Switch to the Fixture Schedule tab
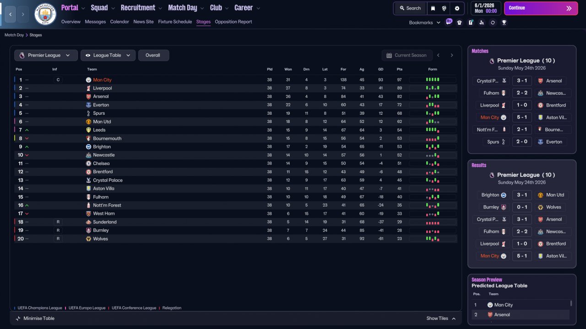The image size is (586, 329). 175,22
